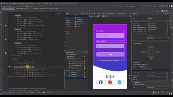The height and width of the screenshot is (97, 173).
Task: Switch to Design view mode
Action: 168,11
